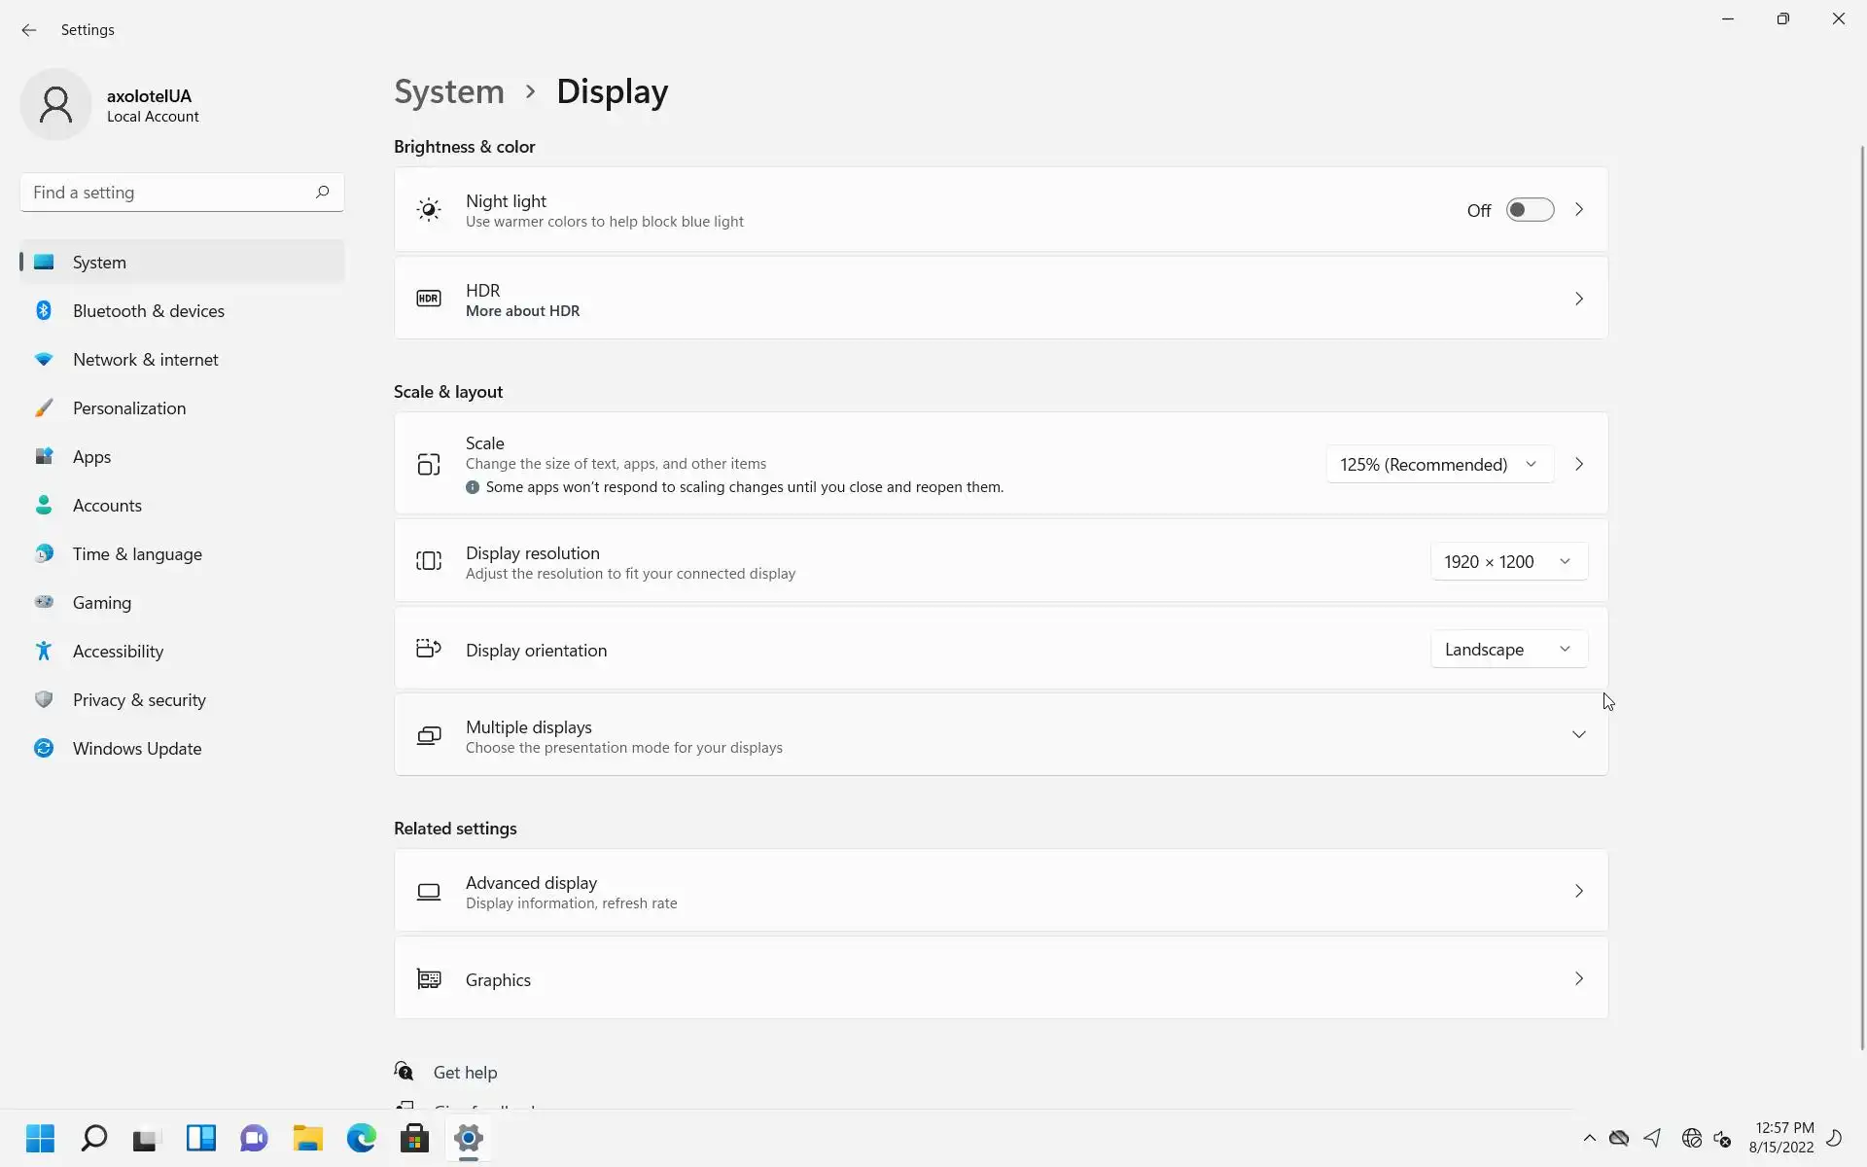Click the Get help link

(x=465, y=1072)
